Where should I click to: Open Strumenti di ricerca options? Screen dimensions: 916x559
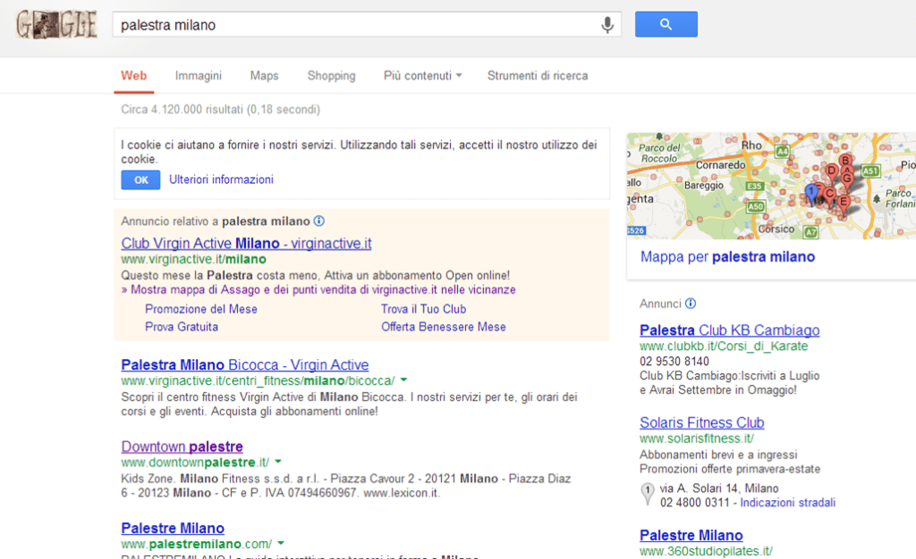coord(538,76)
